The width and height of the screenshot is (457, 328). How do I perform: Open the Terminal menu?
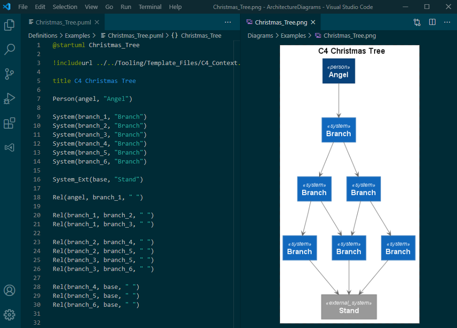(150, 7)
